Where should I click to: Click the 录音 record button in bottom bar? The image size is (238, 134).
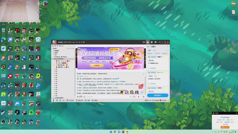pos(87,100)
